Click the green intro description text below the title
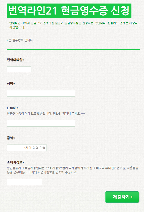The height and width of the screenshot is (212, 144). (x=73, y=25)
